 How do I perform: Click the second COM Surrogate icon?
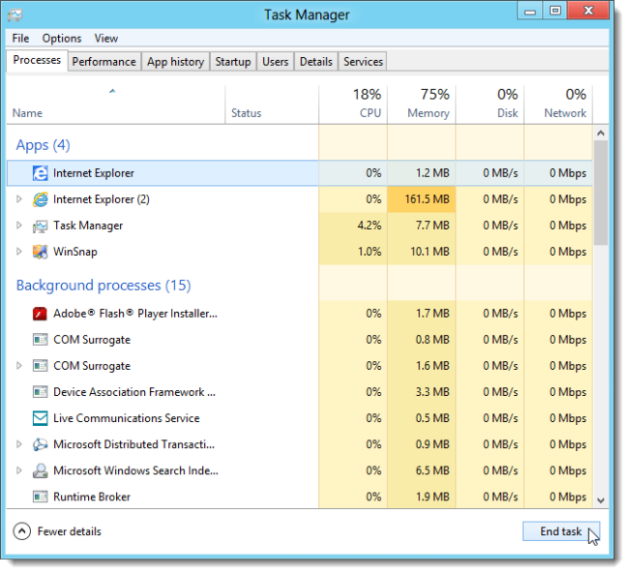(x=40, y=366)
